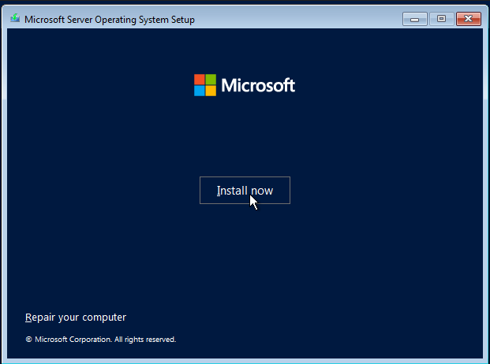
Task: Click the window title 'Microsoft Server Operating System Setup'
Action: tap(110, 20)
